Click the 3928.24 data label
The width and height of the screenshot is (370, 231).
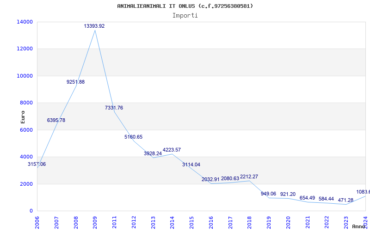(153, 153)
